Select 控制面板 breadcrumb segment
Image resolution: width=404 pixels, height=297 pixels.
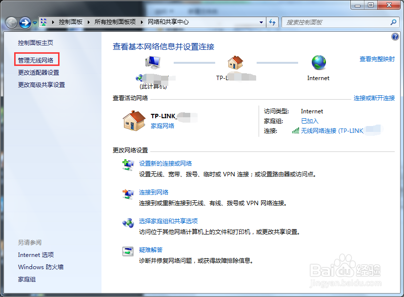pos(71,22)
